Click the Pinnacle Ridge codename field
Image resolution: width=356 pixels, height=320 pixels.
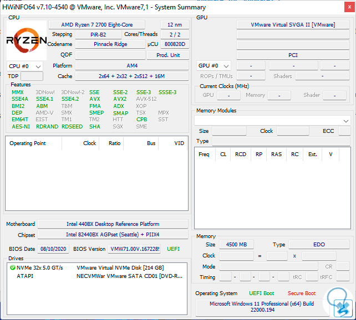[110, 44]
